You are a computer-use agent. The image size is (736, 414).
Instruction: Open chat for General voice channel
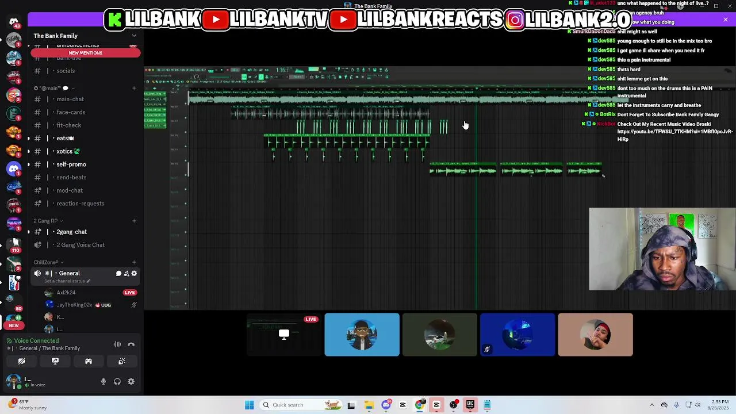click(118, 274)
